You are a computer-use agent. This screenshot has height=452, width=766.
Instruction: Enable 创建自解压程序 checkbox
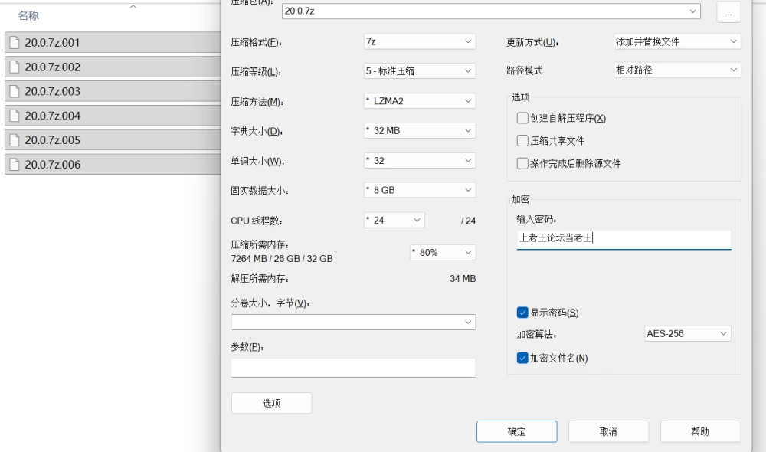click(x=522, y=118)
